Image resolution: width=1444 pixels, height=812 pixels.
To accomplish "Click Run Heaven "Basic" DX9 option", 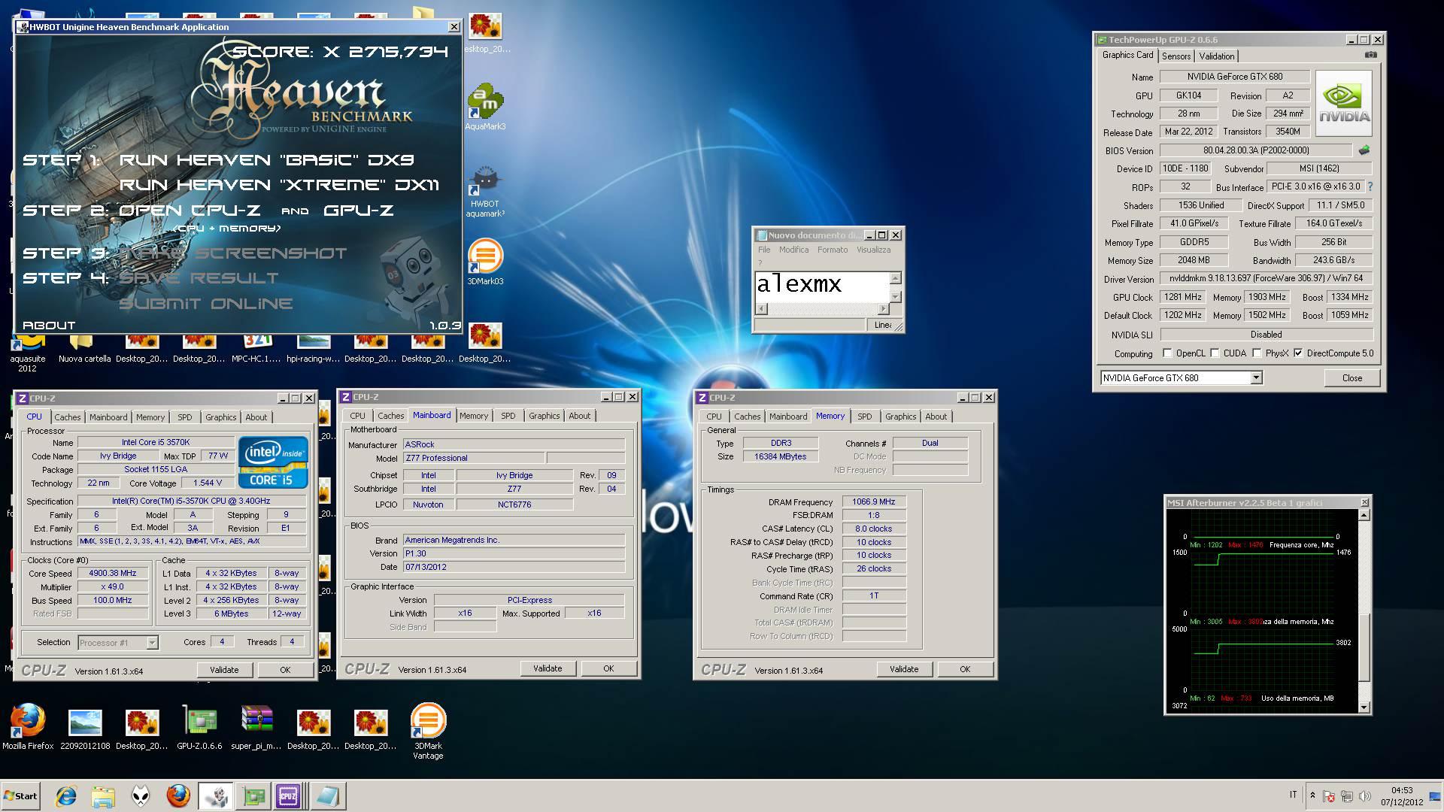I will [x=267, y=160].
